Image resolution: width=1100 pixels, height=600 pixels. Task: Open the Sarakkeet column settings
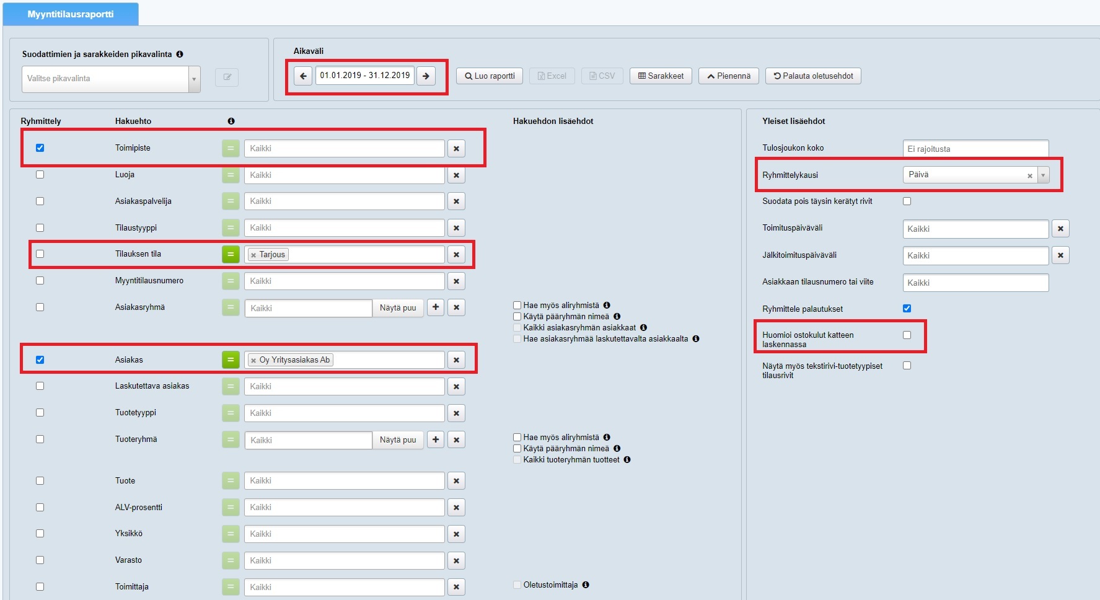click(x=661, y=76)
